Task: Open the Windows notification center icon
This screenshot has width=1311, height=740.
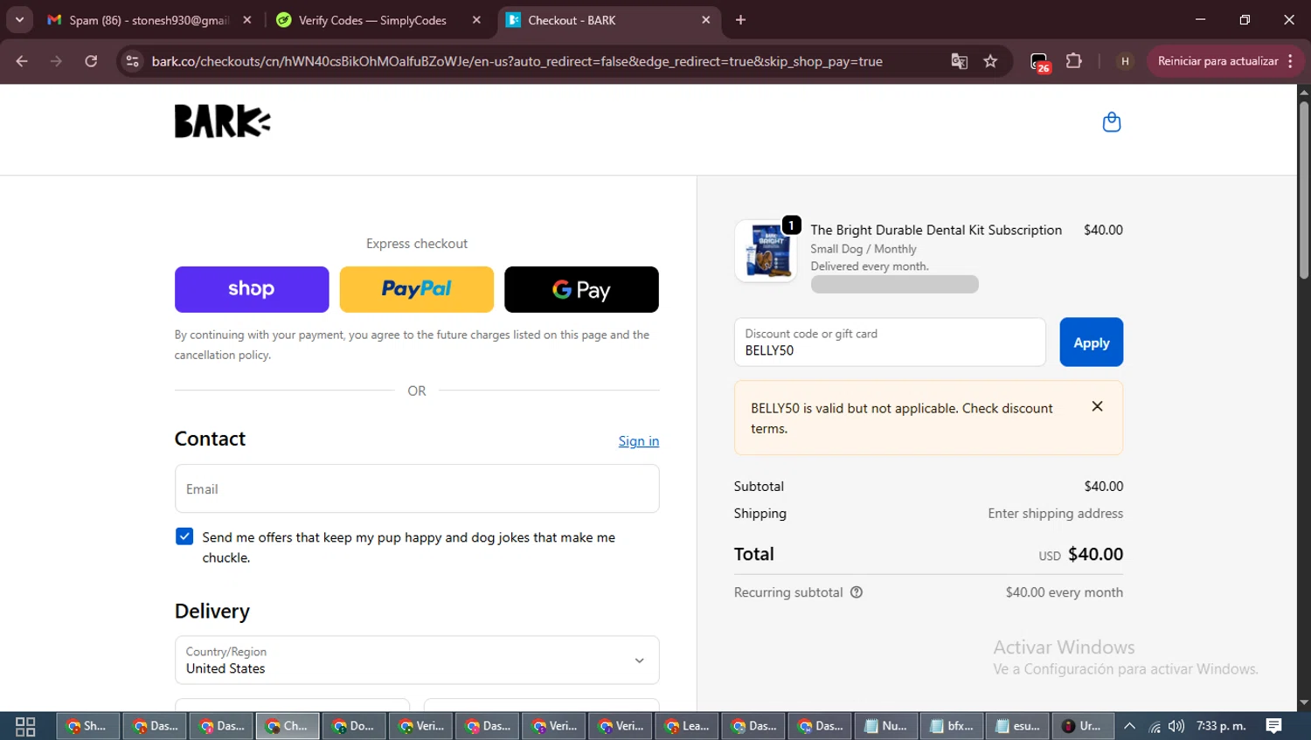Action: (x=1273, y=726)
